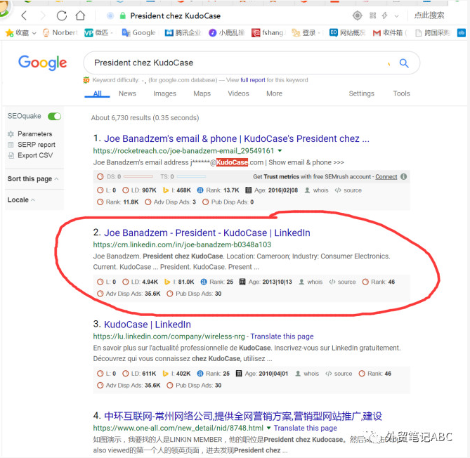Select the All search tab
The height and width of the screenshot is (458, 470).
click(97, 94)
